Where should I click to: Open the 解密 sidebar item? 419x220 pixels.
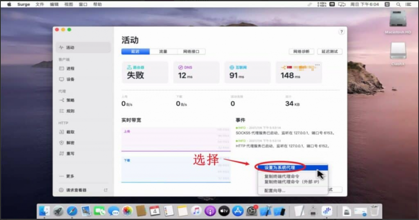(70, 143)
